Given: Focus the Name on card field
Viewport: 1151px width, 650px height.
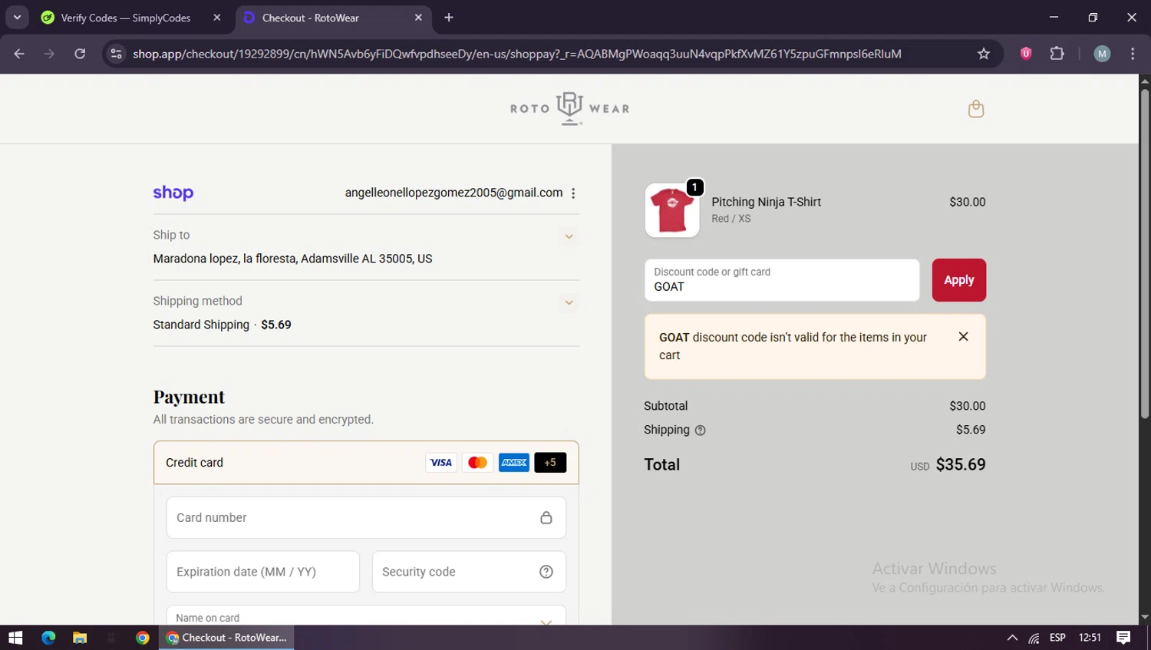Looking at the screenshot, I should [x=366, y=615].
